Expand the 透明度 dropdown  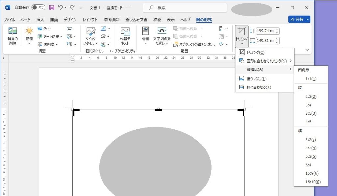48,44
